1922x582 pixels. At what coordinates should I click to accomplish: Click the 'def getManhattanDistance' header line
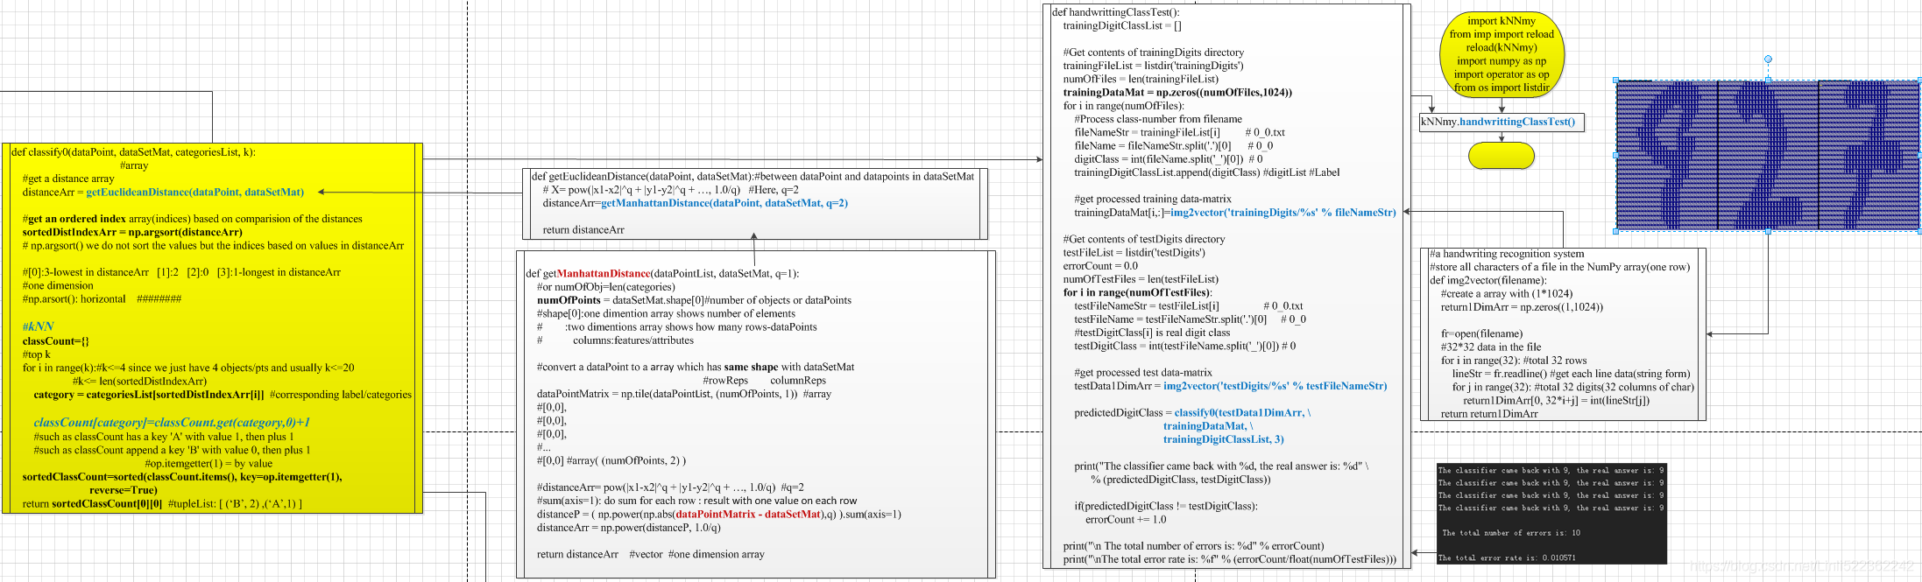click(x=662, y=274)
